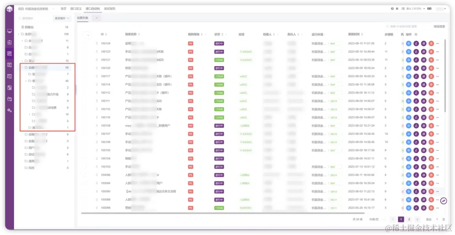This screenshot has height=235, width=455.
Task: Open performance test sidebar icon
Action: 10,76
